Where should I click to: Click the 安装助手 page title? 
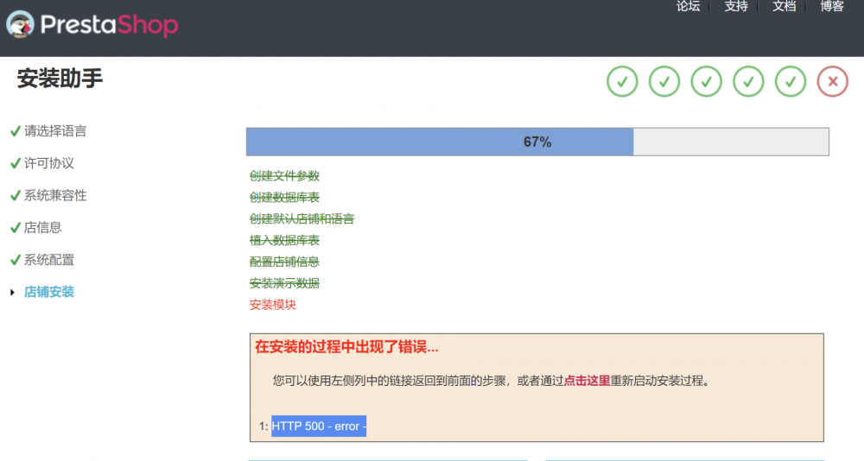(x=60, y=79)
